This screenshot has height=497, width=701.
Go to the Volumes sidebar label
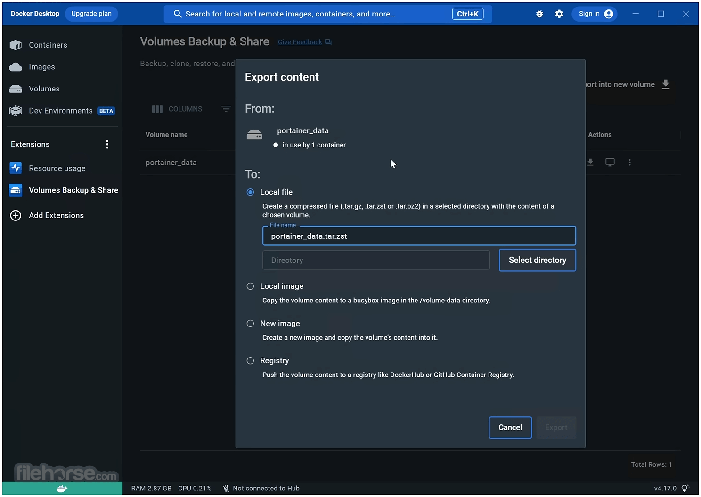point(44,89)
